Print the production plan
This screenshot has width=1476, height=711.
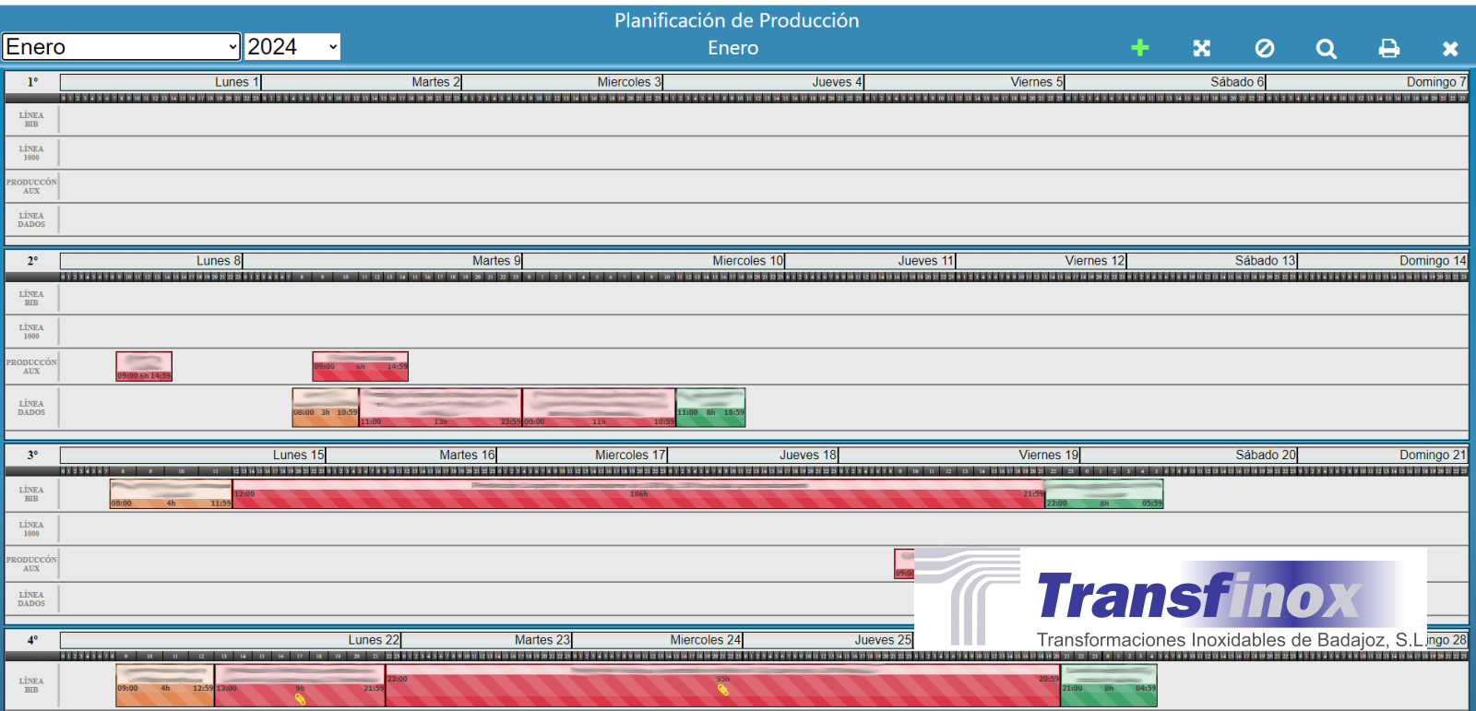click(x=1388, y=49)
